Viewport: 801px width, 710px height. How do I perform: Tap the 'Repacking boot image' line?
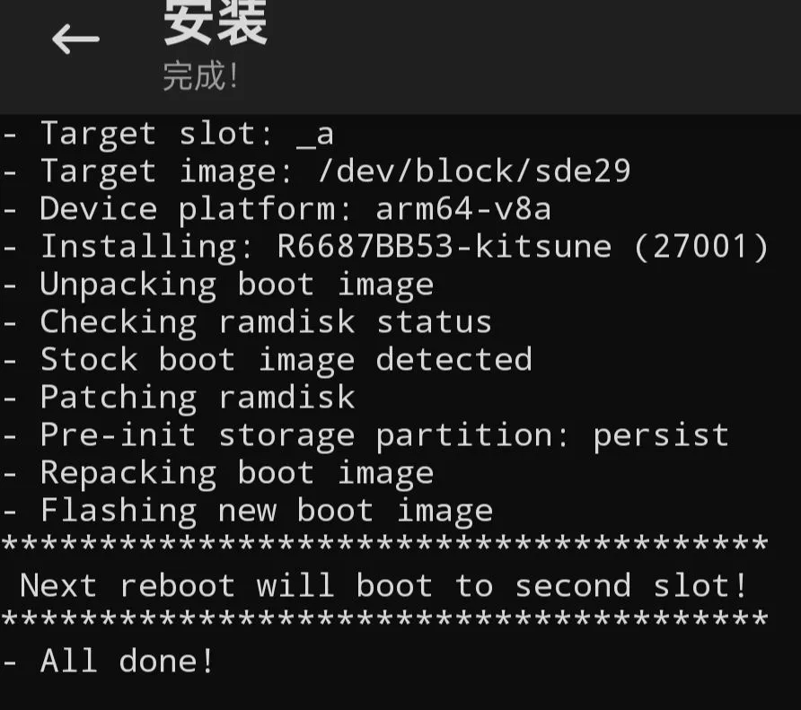coord(218,473)
